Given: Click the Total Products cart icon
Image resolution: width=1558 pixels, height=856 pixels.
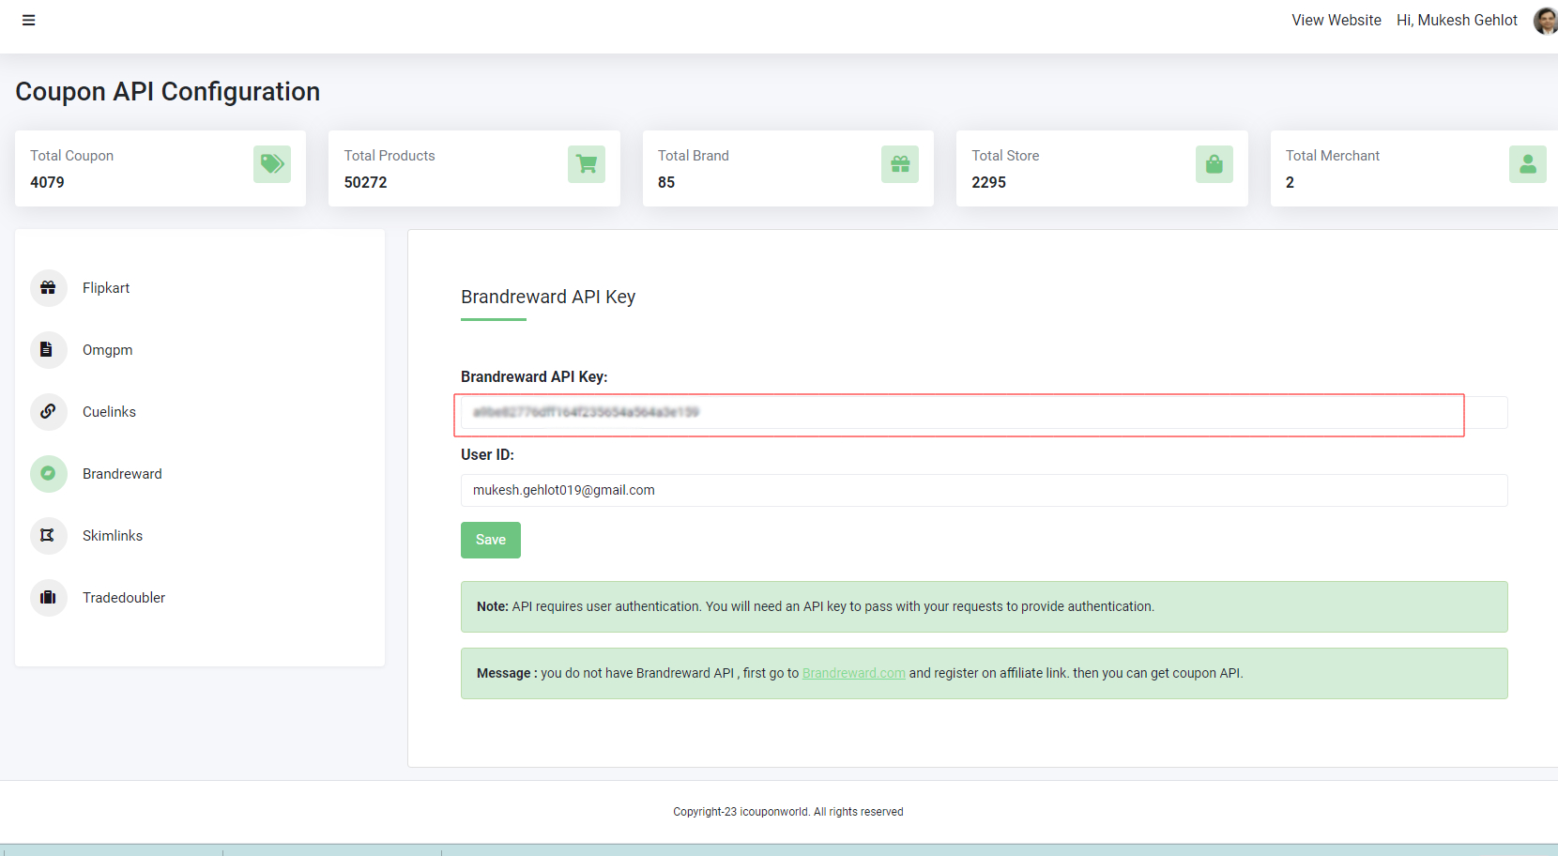Looking at the screenshot, I should (x=587, y=164).
